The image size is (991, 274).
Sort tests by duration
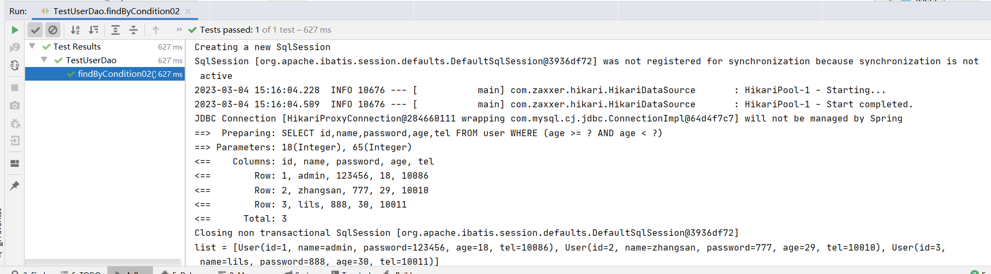94,30
